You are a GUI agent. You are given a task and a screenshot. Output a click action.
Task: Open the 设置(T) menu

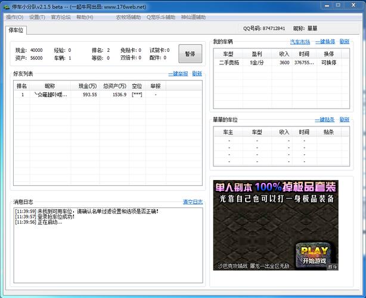click(37, 17)
